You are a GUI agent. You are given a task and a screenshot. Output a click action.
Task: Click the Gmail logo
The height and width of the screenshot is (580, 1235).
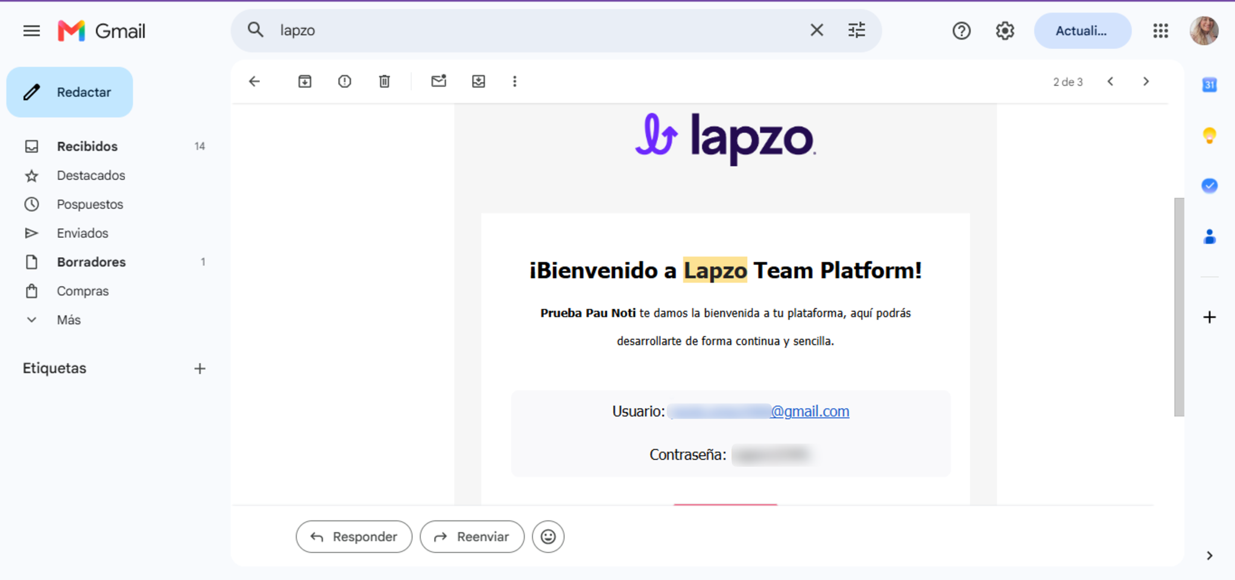coord(101,31)
